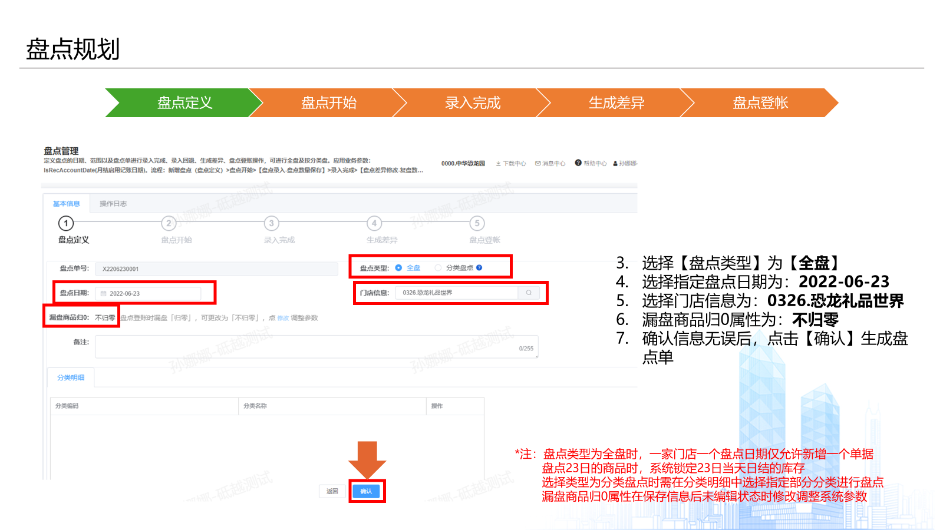Click the 返回 button
The image size is (943, 530).
332,491
